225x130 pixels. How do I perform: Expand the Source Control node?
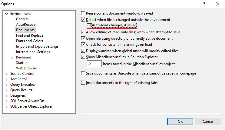click(x=7, y=74)
